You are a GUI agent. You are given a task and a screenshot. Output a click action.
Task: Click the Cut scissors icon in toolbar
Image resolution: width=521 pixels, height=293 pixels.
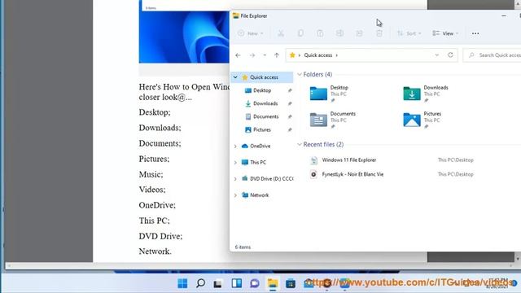click(281, 33)
